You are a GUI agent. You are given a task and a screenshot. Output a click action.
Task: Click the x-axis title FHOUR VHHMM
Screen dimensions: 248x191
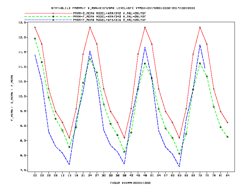click(x=130, y=183)
